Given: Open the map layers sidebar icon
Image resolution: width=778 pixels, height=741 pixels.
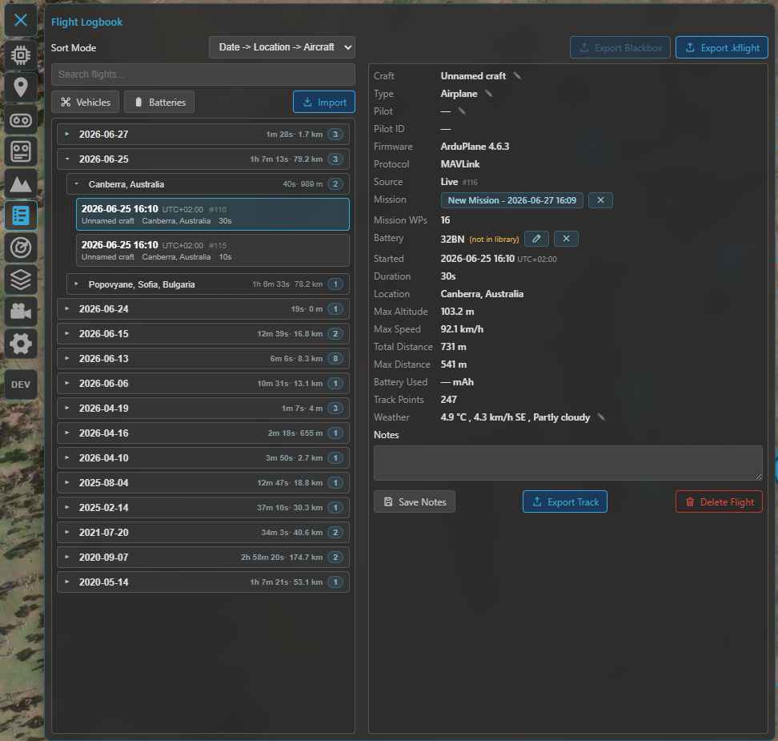Looking at the screenshot, I should point(20,280).
